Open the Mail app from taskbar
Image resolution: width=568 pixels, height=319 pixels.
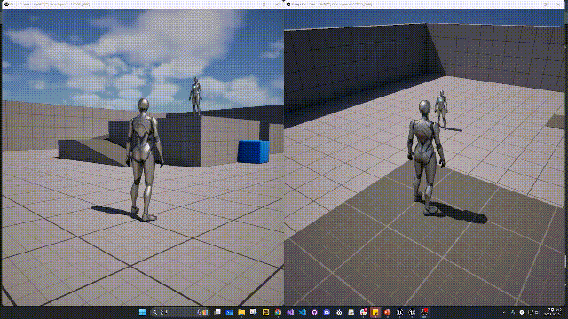coord(229,313)
